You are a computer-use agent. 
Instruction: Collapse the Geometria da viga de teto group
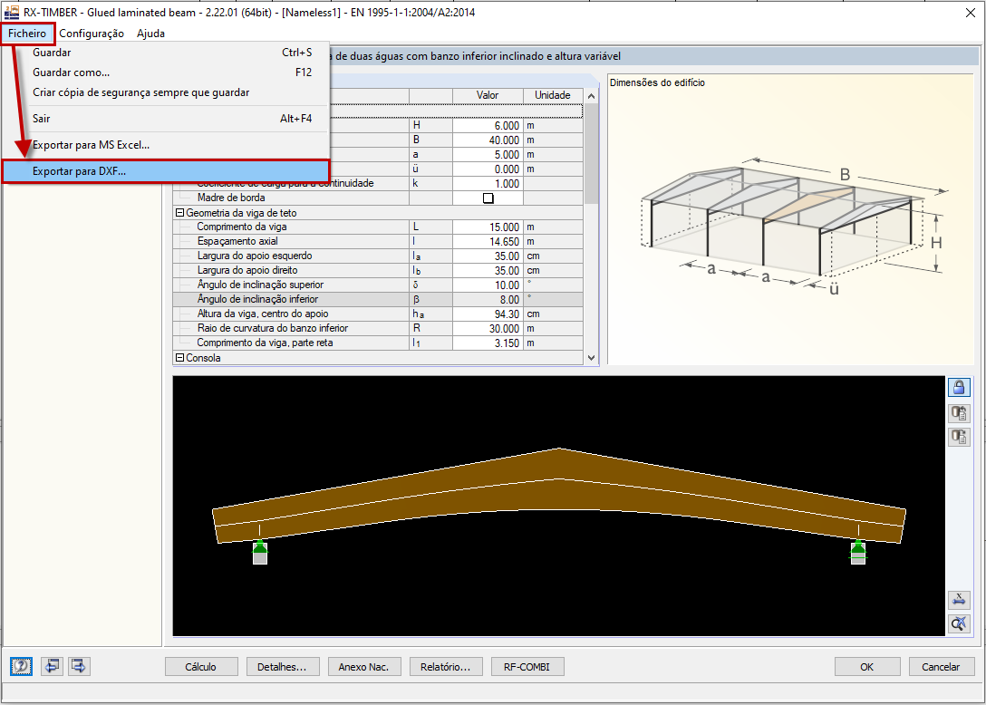[178, 212]
